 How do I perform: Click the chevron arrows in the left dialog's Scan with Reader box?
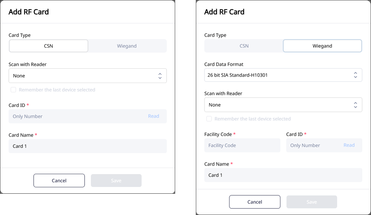160,76
